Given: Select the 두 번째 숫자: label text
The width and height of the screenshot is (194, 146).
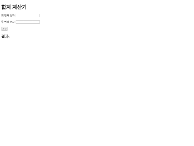Looking at the screenshot, I should [x=8, y=22].
